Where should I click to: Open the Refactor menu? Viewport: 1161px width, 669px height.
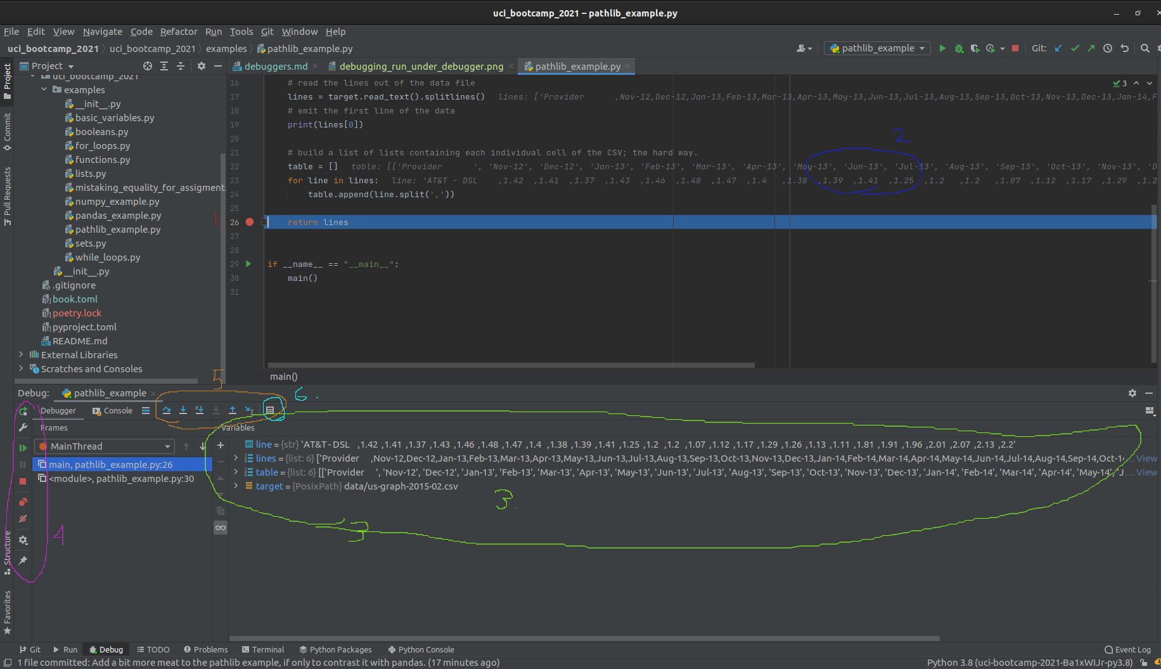pos(179,32)
